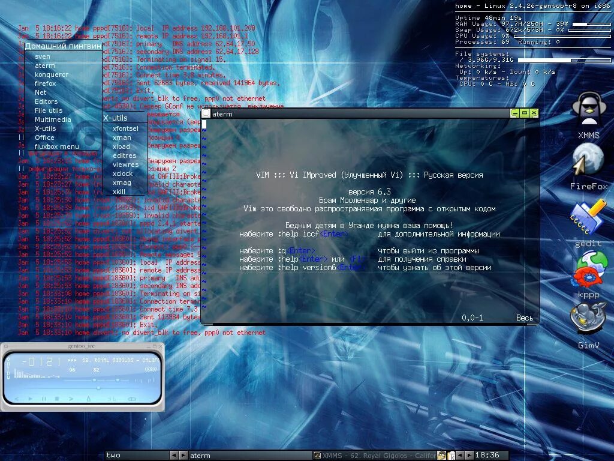This screenshot has width=614, height=461.
Task: Click the next window arrow near the clock
Action: click(x=469, y=456)
